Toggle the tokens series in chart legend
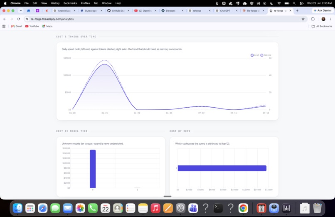335x217 pixels. coord(266,55)
